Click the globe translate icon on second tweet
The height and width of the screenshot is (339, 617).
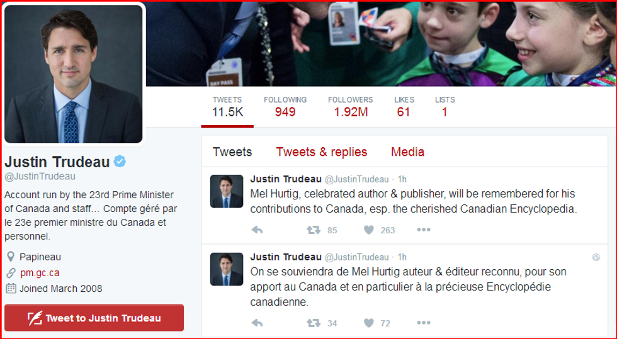pos(596,257)
